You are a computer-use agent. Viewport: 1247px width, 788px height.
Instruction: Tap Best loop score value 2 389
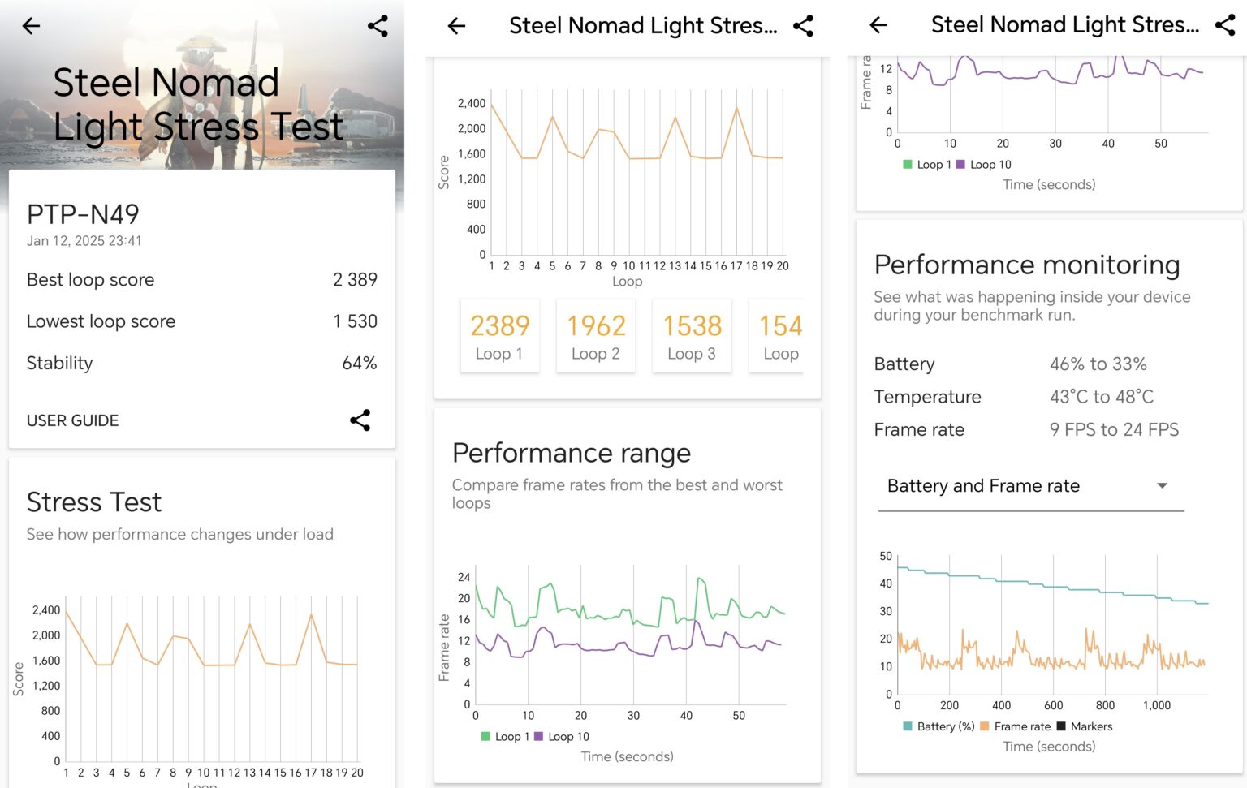point(355,279)
